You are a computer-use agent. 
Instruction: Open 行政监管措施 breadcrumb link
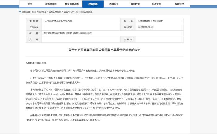(x=86, y=12)
